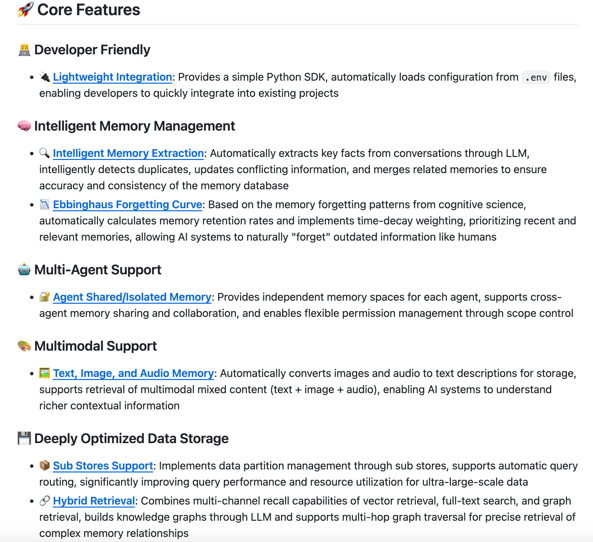Click the lock emoji before Agent Shared/Isolated Memory
This screenshot has height=542, width=593.
[45, 297]
